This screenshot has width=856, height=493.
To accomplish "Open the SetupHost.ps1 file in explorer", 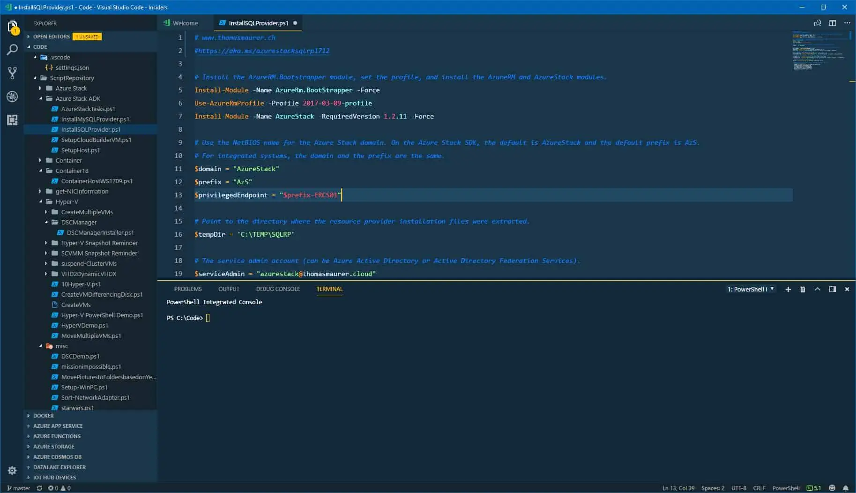I will [80, 150].
